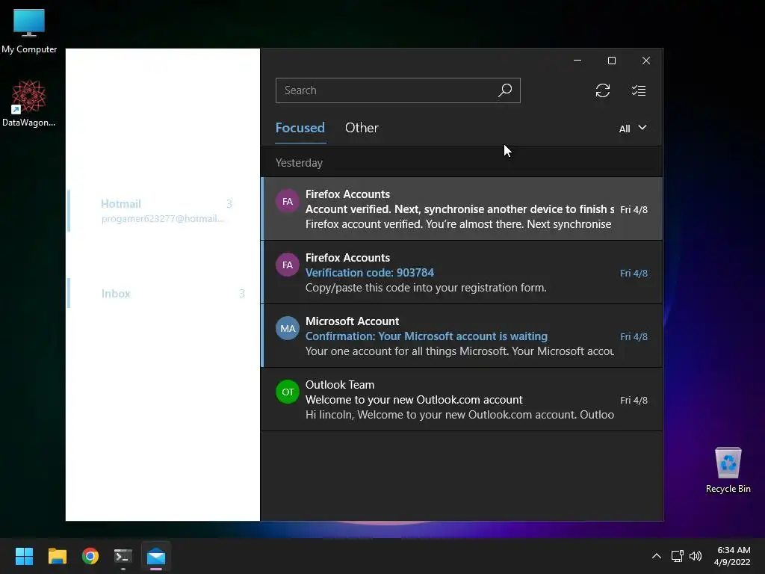The image size is (765, 574).
Task: Close the Mail window
Action: pos(646,61)
